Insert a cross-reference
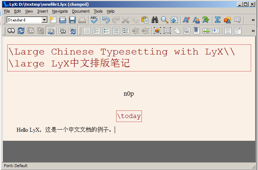 pyautogui.click(x=187, y=31)
